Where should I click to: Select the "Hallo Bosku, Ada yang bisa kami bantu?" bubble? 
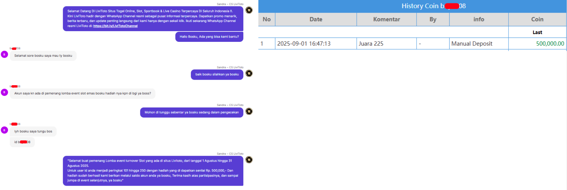(x=209, y=37)
